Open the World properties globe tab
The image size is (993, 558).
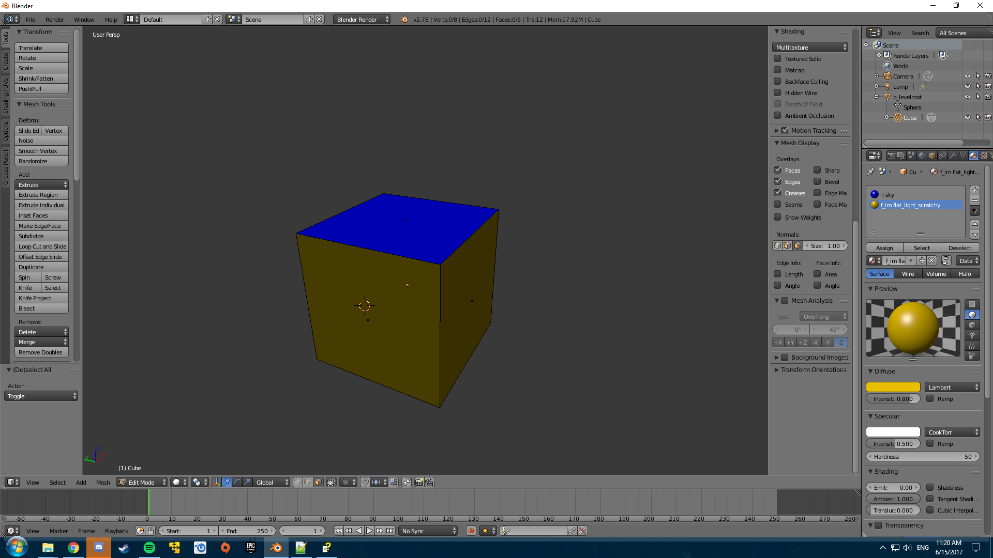tap(922, 156)
